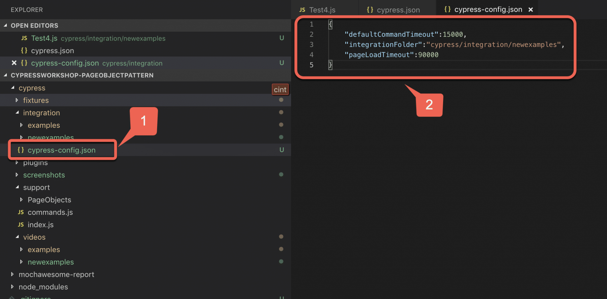Click the screenshots folder name
This screenshot has height=299, width=607.
(x=44, y=175)
